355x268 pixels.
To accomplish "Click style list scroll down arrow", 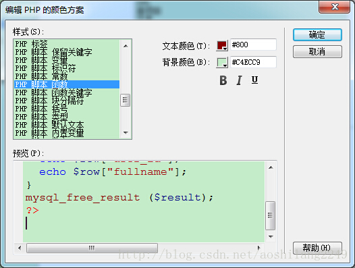I will 126,133.
